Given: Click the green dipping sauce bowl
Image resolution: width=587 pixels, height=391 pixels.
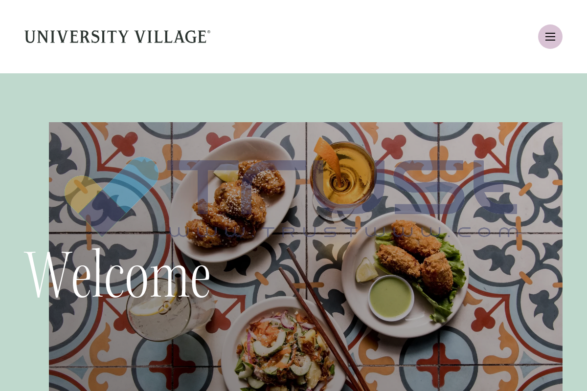Looking at the screenshot, I should pyautogui.click(x=390, y=298).
